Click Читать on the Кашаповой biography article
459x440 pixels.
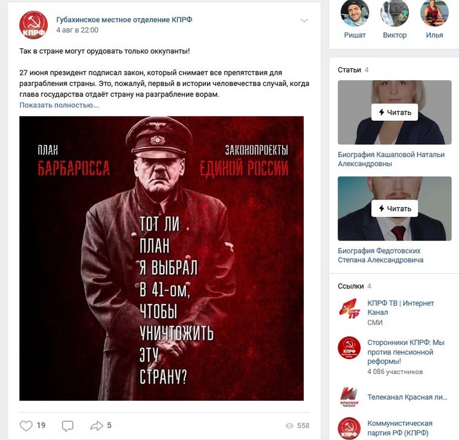[394, 112]
